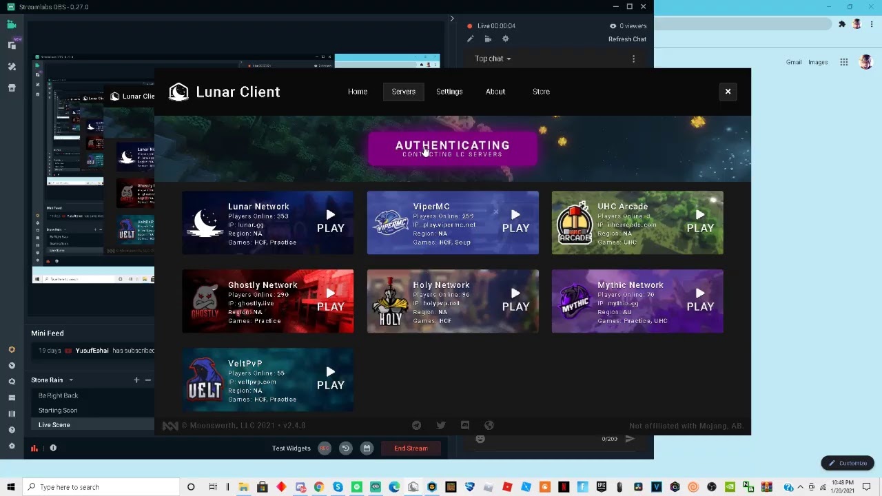The width and height of the screenshot is (882, 496).
Task: Play on Ghostly Network server
Action: click(x=330, y=301)
